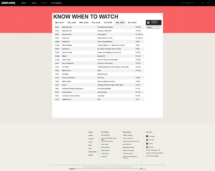Viewport: 215px width, 171px height.
Task: Open Bump Builder link in the footer
Action: pyautogui.click(x=92, y=152)
